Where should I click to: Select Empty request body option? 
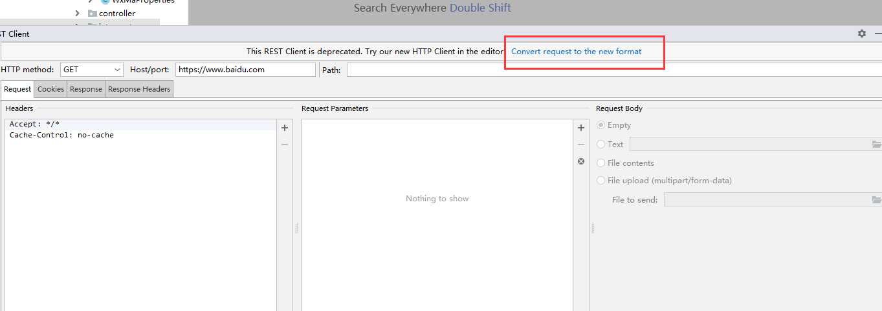[x=601, y=125]
